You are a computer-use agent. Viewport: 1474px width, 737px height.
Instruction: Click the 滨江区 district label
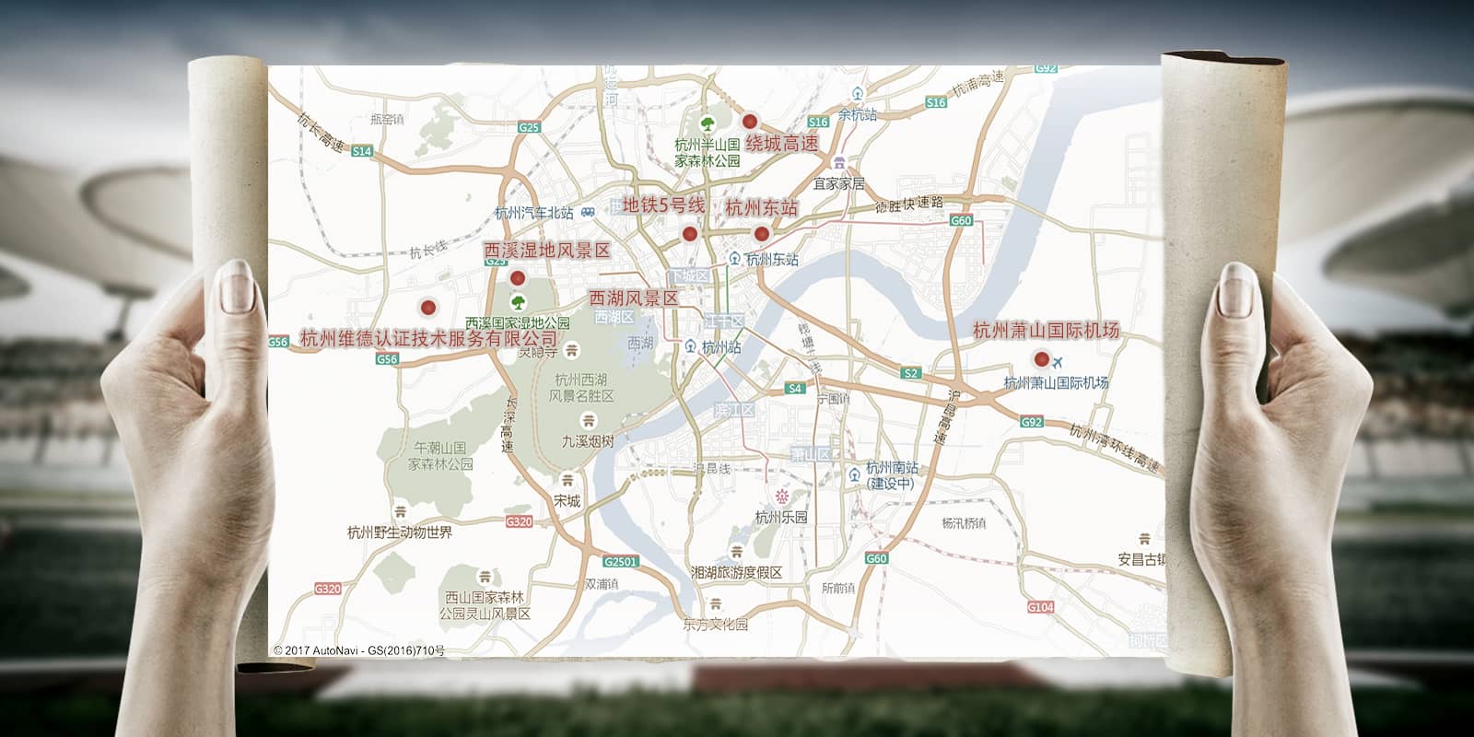734,410
